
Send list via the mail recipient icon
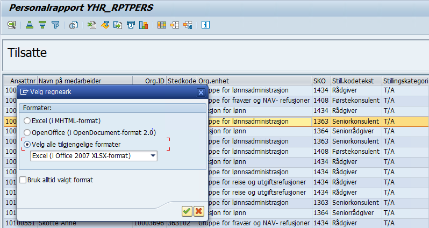[131, 25]
